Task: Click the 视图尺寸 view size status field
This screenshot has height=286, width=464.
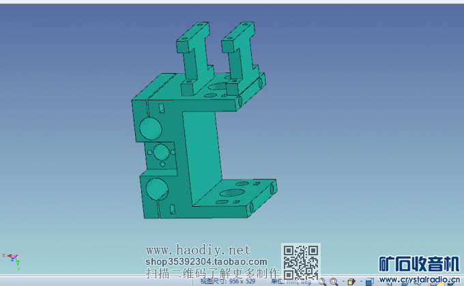Action: pos(232,281)
